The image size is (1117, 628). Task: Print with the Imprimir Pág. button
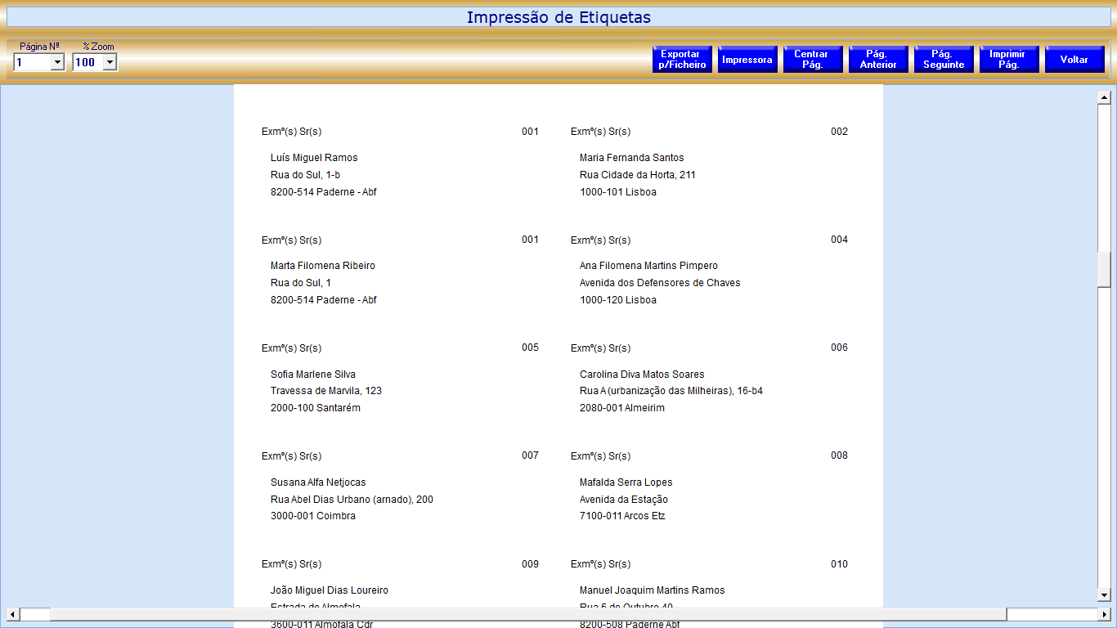coord(1008,60)
